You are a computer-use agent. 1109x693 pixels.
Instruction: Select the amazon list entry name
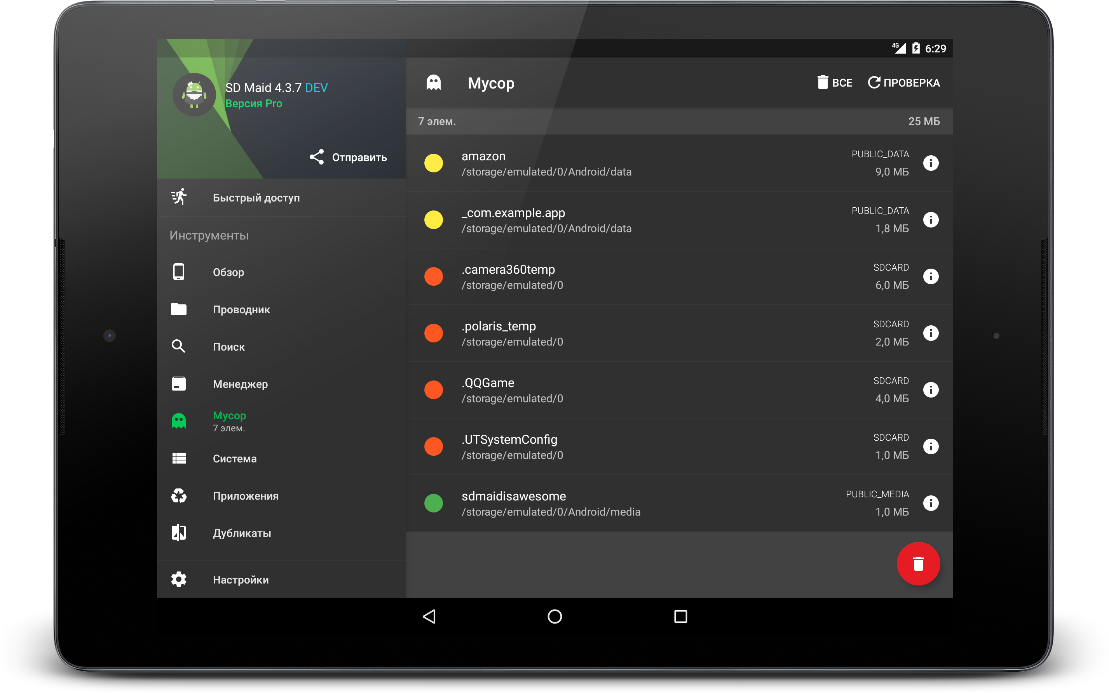tap(483, 156)
